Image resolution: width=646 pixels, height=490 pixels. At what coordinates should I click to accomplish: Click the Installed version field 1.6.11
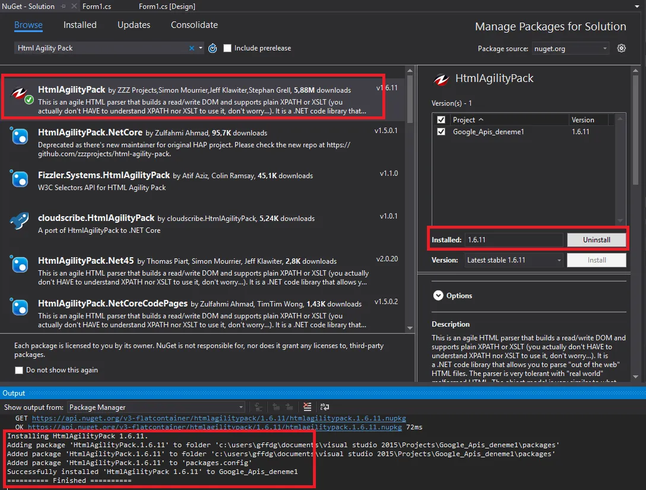click(514, 240)
